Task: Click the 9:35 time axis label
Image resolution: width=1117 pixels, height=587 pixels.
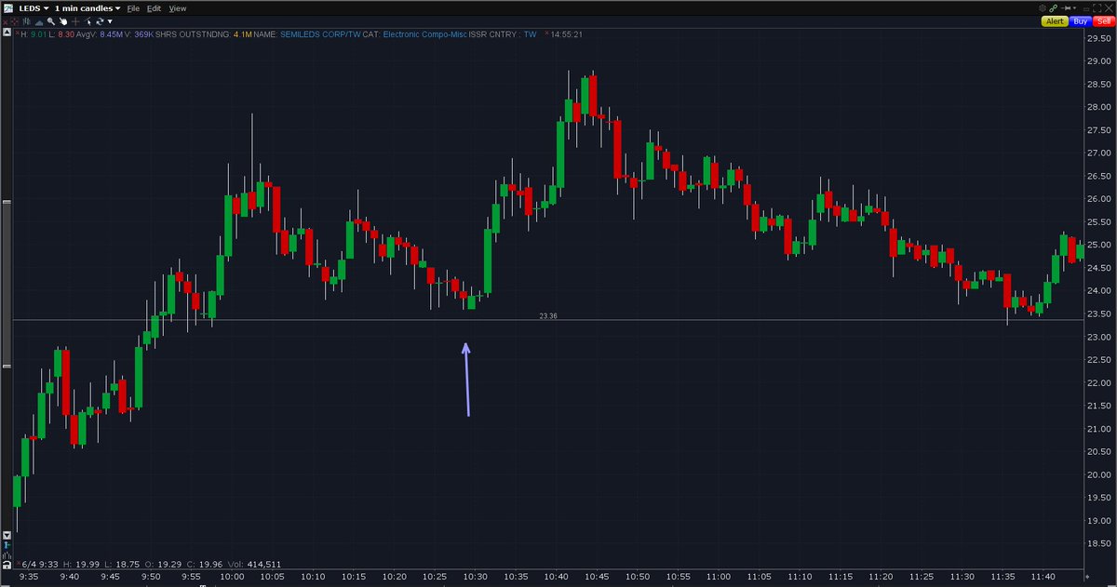Action: 29,577
